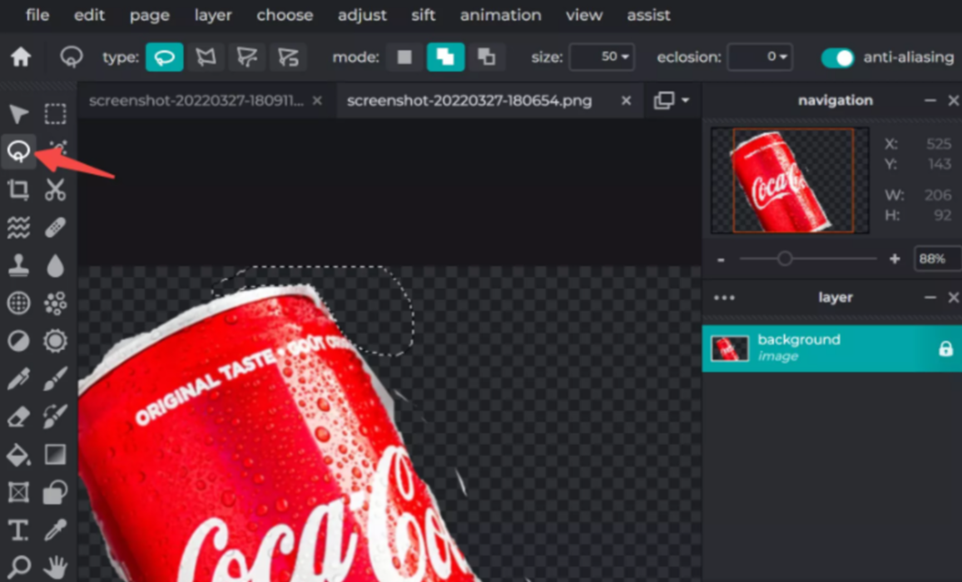
Task: Select the Hand pan tool
Action: pyautogui.click(x=55, y=569)
